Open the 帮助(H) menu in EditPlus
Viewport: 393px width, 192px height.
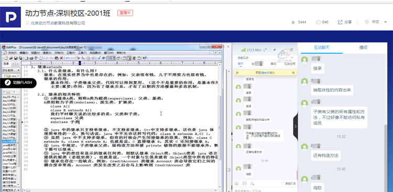[121, 53]
